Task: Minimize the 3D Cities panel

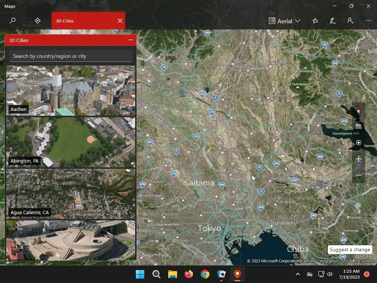Action: pos(131,40)
